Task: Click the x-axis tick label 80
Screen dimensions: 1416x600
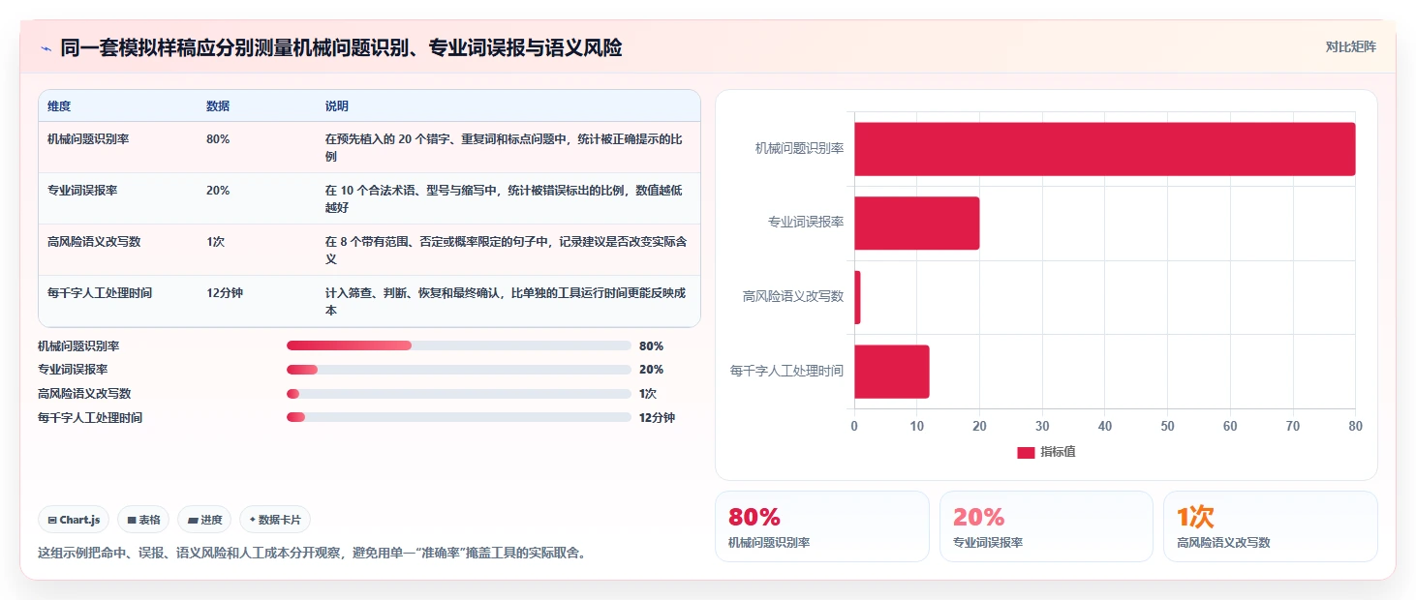Action: pyautogui.click(x=1355, y=426)
